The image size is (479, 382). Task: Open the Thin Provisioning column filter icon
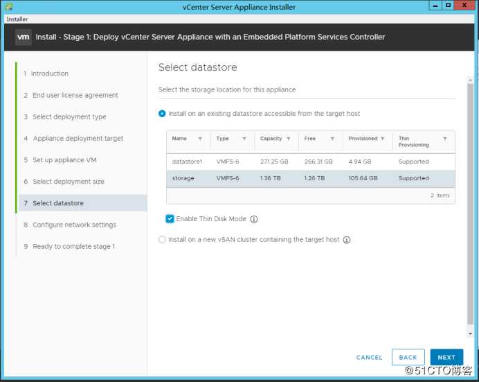click(x=445, y=139)
